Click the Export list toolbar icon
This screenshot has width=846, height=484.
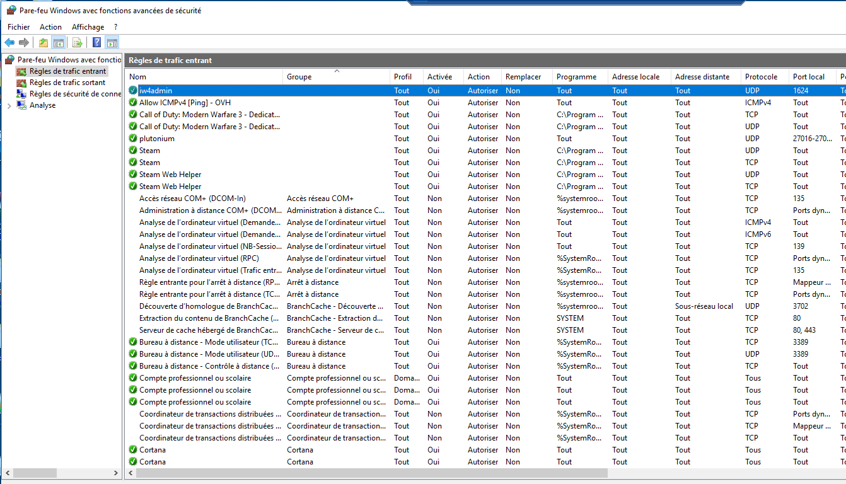coord(77,42)
